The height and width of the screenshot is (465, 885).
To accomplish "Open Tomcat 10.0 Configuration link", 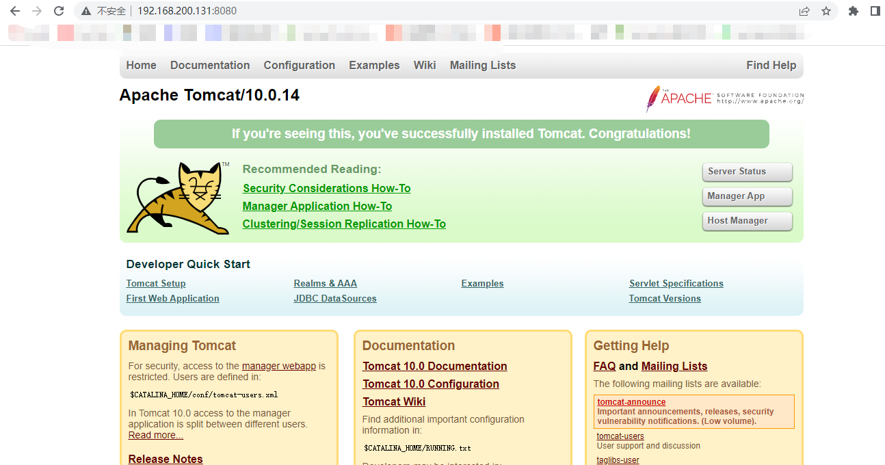I will click(x=431, y=384).
